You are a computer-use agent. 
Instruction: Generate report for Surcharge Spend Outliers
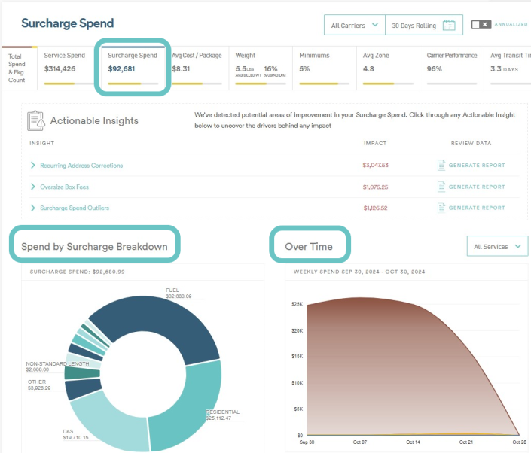click(477, 208)
